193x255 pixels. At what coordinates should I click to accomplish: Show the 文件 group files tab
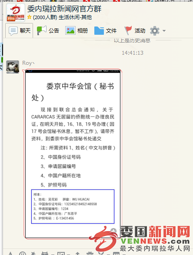point(105,30)
